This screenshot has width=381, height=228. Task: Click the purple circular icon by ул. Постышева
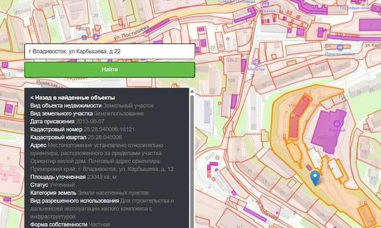coord(96,37)
